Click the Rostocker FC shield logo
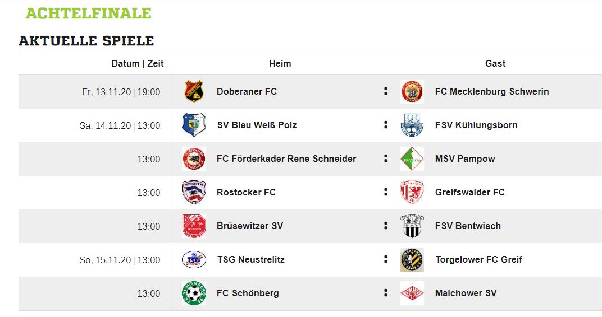The image size is (602, 317). (x=194, y=192)
